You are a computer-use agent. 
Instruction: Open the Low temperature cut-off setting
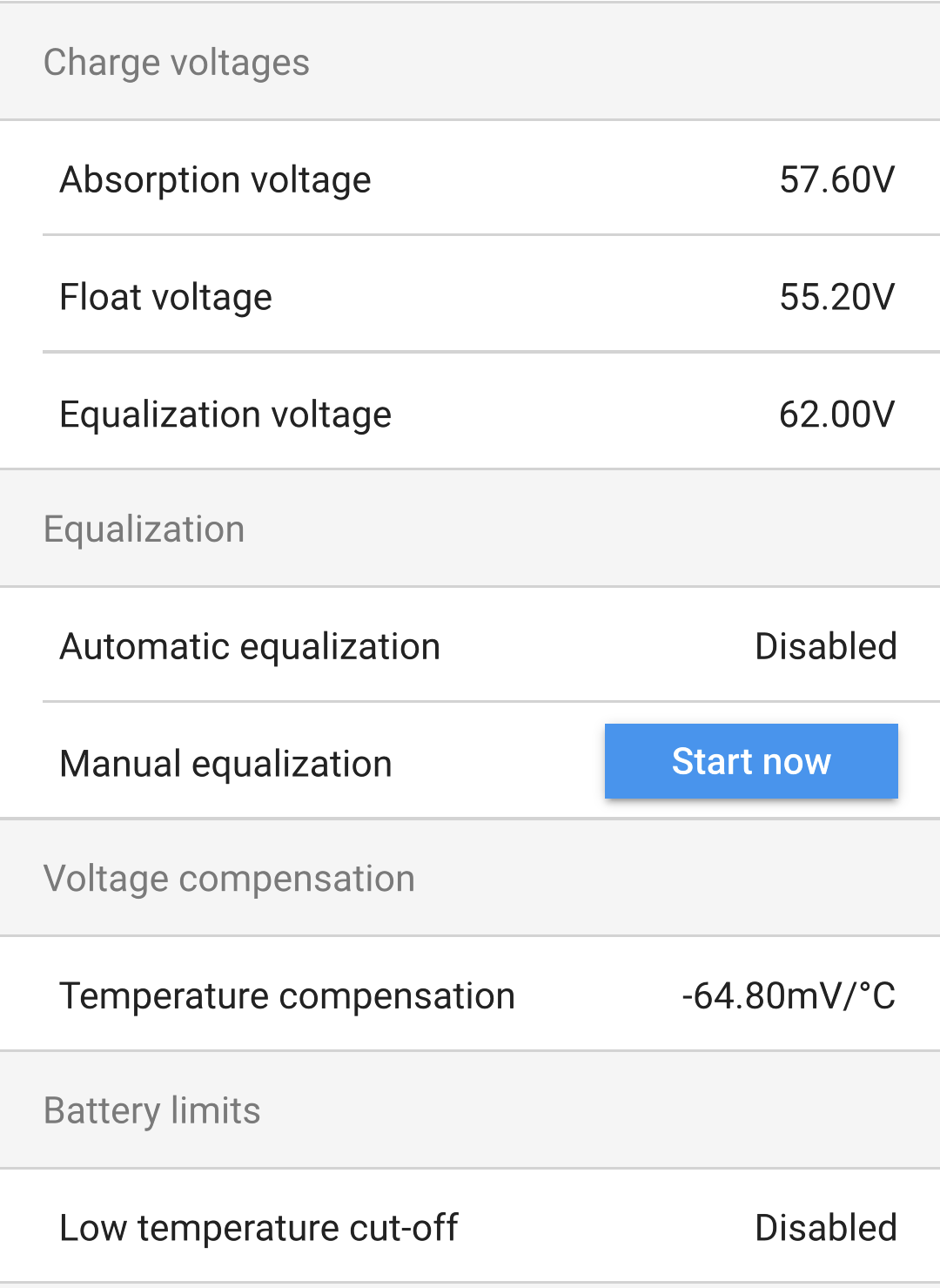258,1228
